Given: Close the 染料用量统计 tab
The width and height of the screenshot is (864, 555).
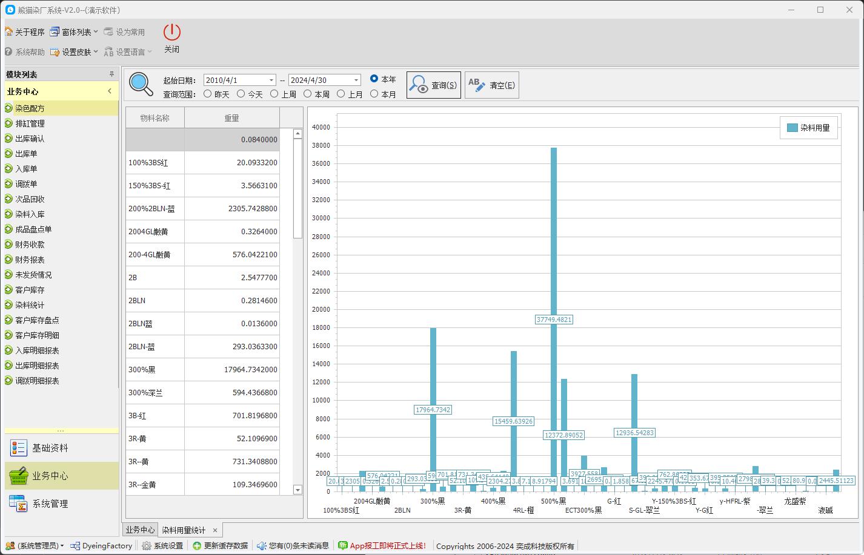Looking at the screenshot, I should coord(214,530).
